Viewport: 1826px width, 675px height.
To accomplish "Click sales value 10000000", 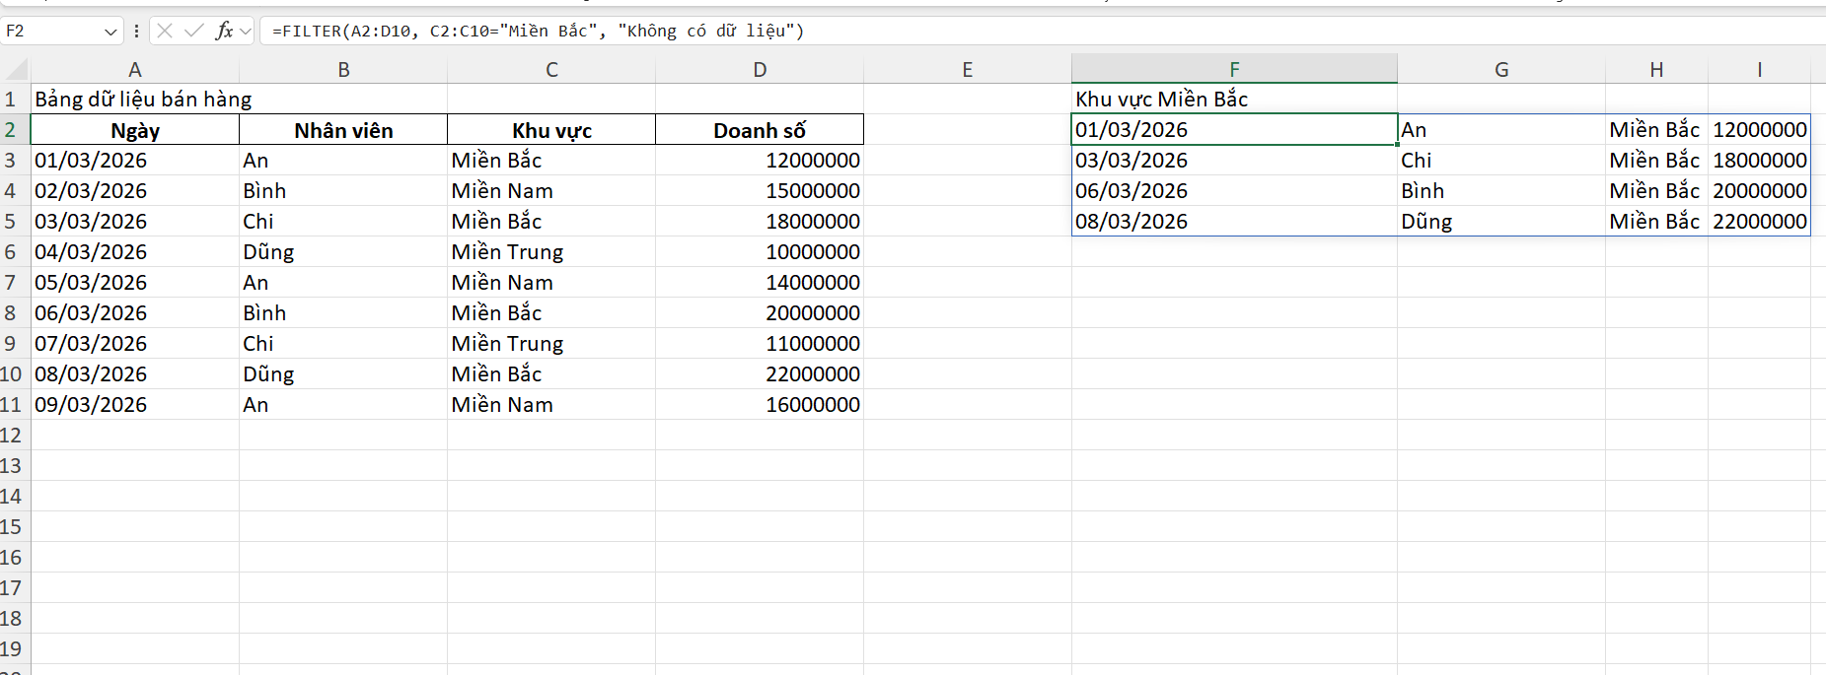I will [x=760, y=252].
